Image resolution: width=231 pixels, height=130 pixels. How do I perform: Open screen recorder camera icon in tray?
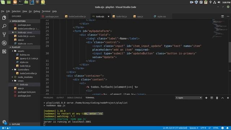[192, 2]
